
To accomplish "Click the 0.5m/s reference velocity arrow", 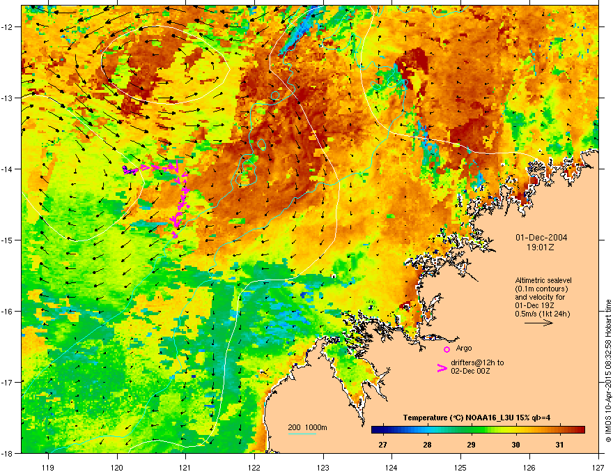I will 538,323.
